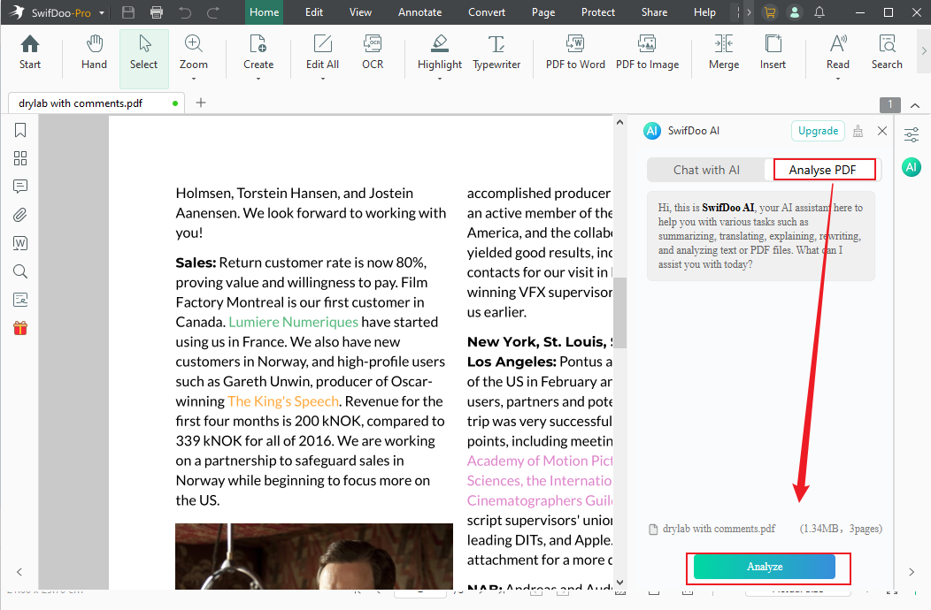Open the gift promotions panel

point(19,327)
